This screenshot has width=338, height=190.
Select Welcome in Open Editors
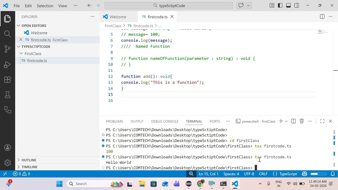click(x=39, y=33)
